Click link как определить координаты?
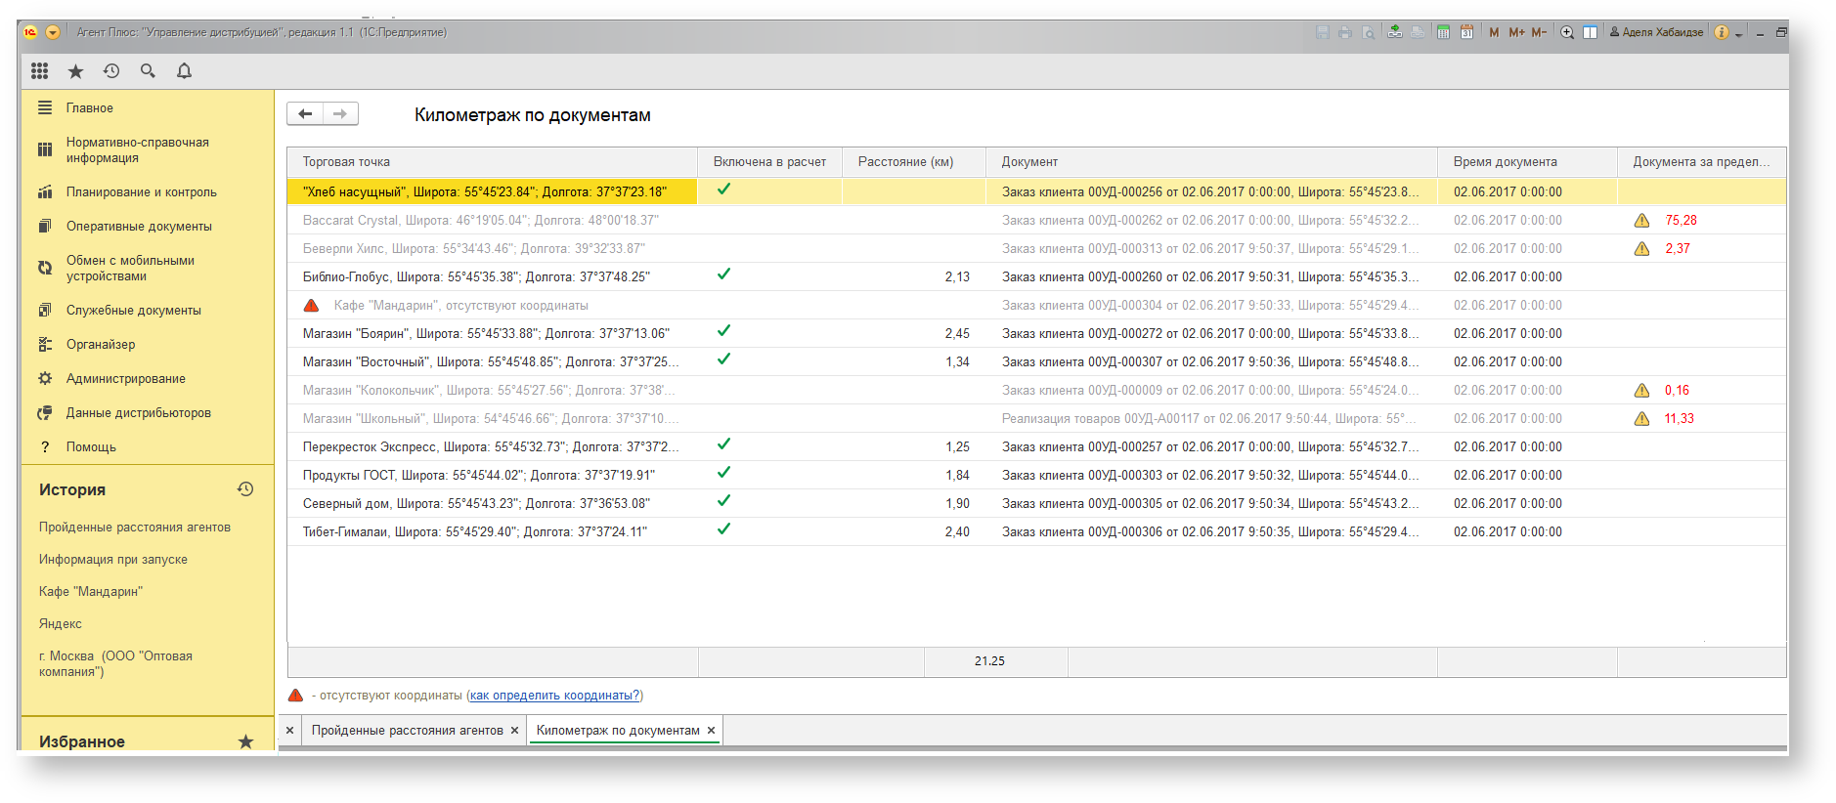The width and height of the screenshot is (1836, 803). tap(554, 696)
